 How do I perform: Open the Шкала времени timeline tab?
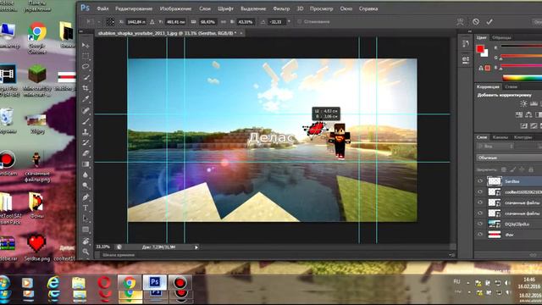coord(119,255)
